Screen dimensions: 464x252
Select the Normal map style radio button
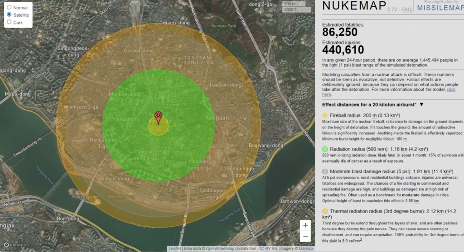pyautogui.click(x=9, y=7)
